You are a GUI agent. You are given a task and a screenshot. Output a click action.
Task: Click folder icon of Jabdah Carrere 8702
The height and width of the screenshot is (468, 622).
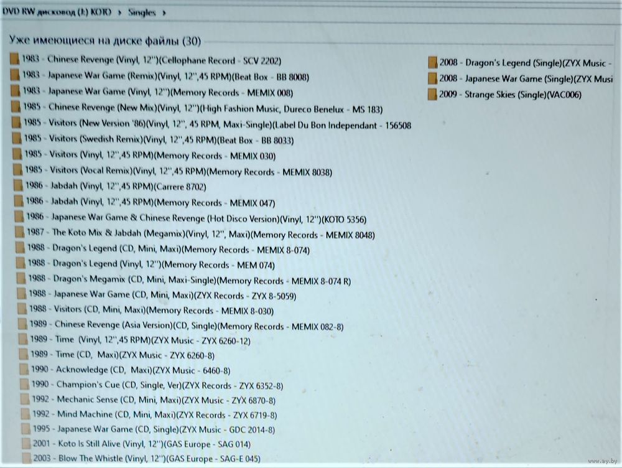18,185
